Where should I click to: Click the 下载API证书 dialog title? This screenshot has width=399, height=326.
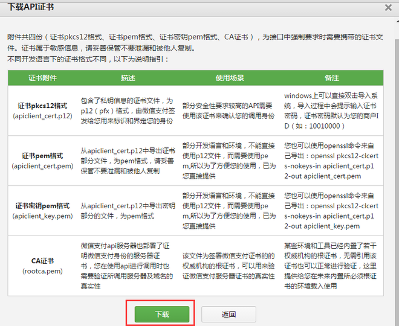click(31, 7)
